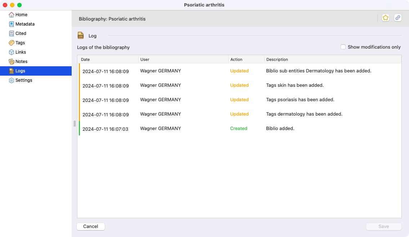This screenshot has width=409, height=237.
Task: Select the Notes sidebar label
Action: tap(21, 62)
